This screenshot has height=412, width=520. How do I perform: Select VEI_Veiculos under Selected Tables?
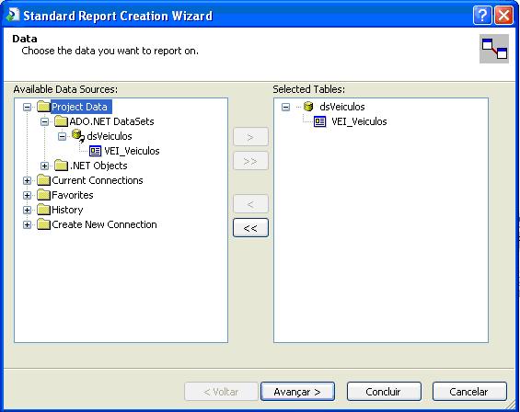(x=359, y=121)
